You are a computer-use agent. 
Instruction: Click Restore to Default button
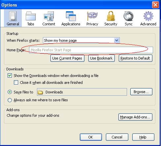pos(136,58)
